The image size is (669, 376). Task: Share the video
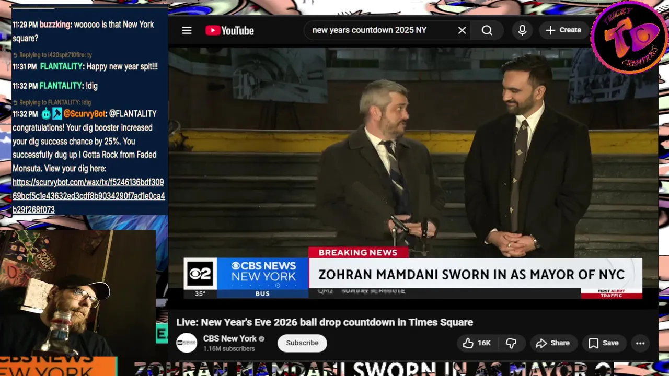553,343
